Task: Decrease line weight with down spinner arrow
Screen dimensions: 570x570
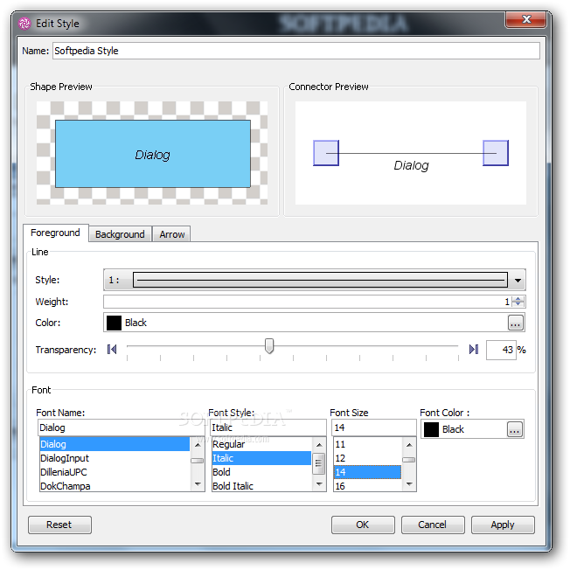Action: [x=518, y=304]
